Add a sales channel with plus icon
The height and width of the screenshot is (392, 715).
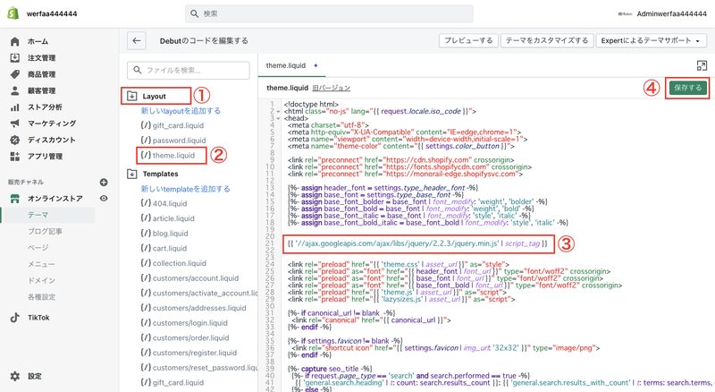pyautogui.click(x=104, y=183)
